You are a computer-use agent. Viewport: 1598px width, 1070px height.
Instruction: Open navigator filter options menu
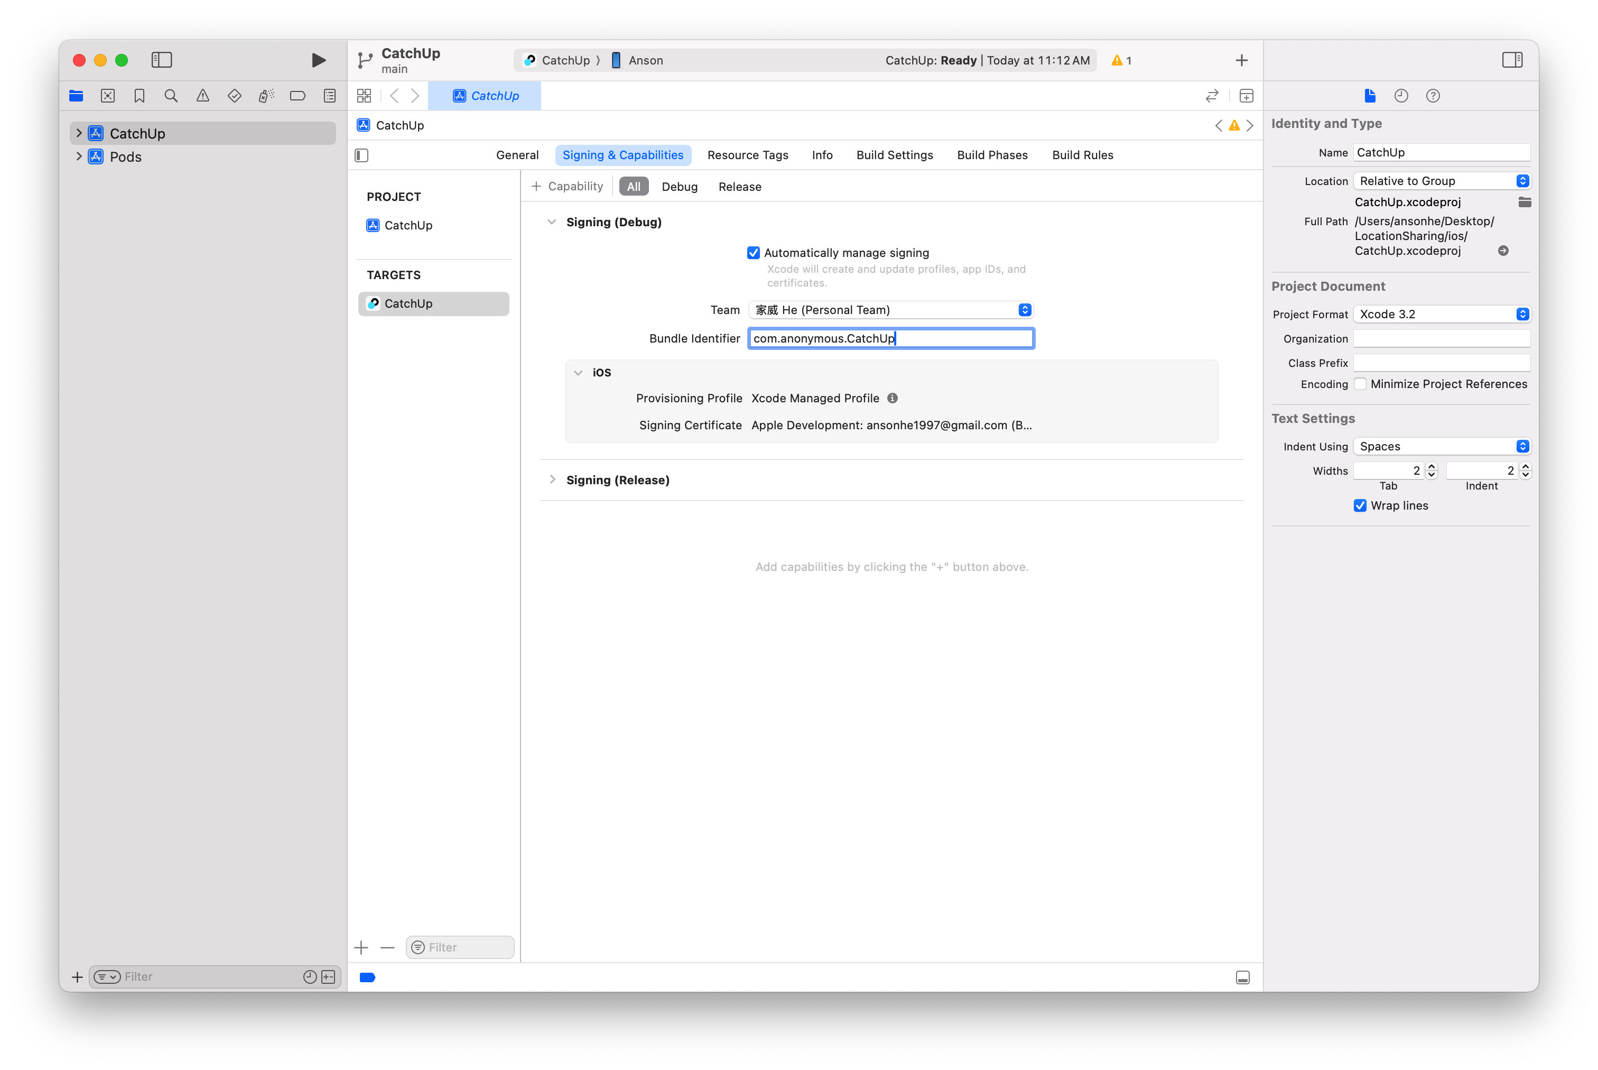point(106,976)
